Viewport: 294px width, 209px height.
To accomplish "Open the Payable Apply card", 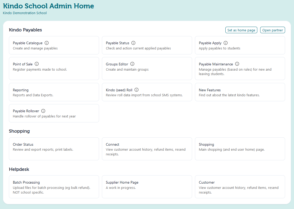I will pos(240,45).
